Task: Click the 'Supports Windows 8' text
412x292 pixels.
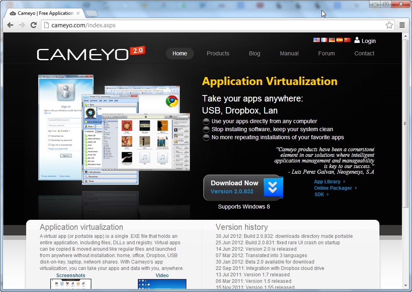Action: [244, 207]
